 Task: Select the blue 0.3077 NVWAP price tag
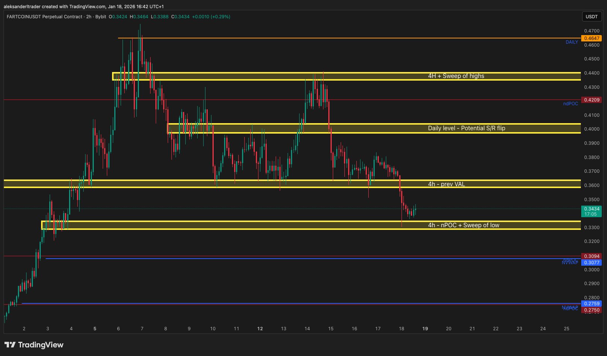[x=591, y=263]
